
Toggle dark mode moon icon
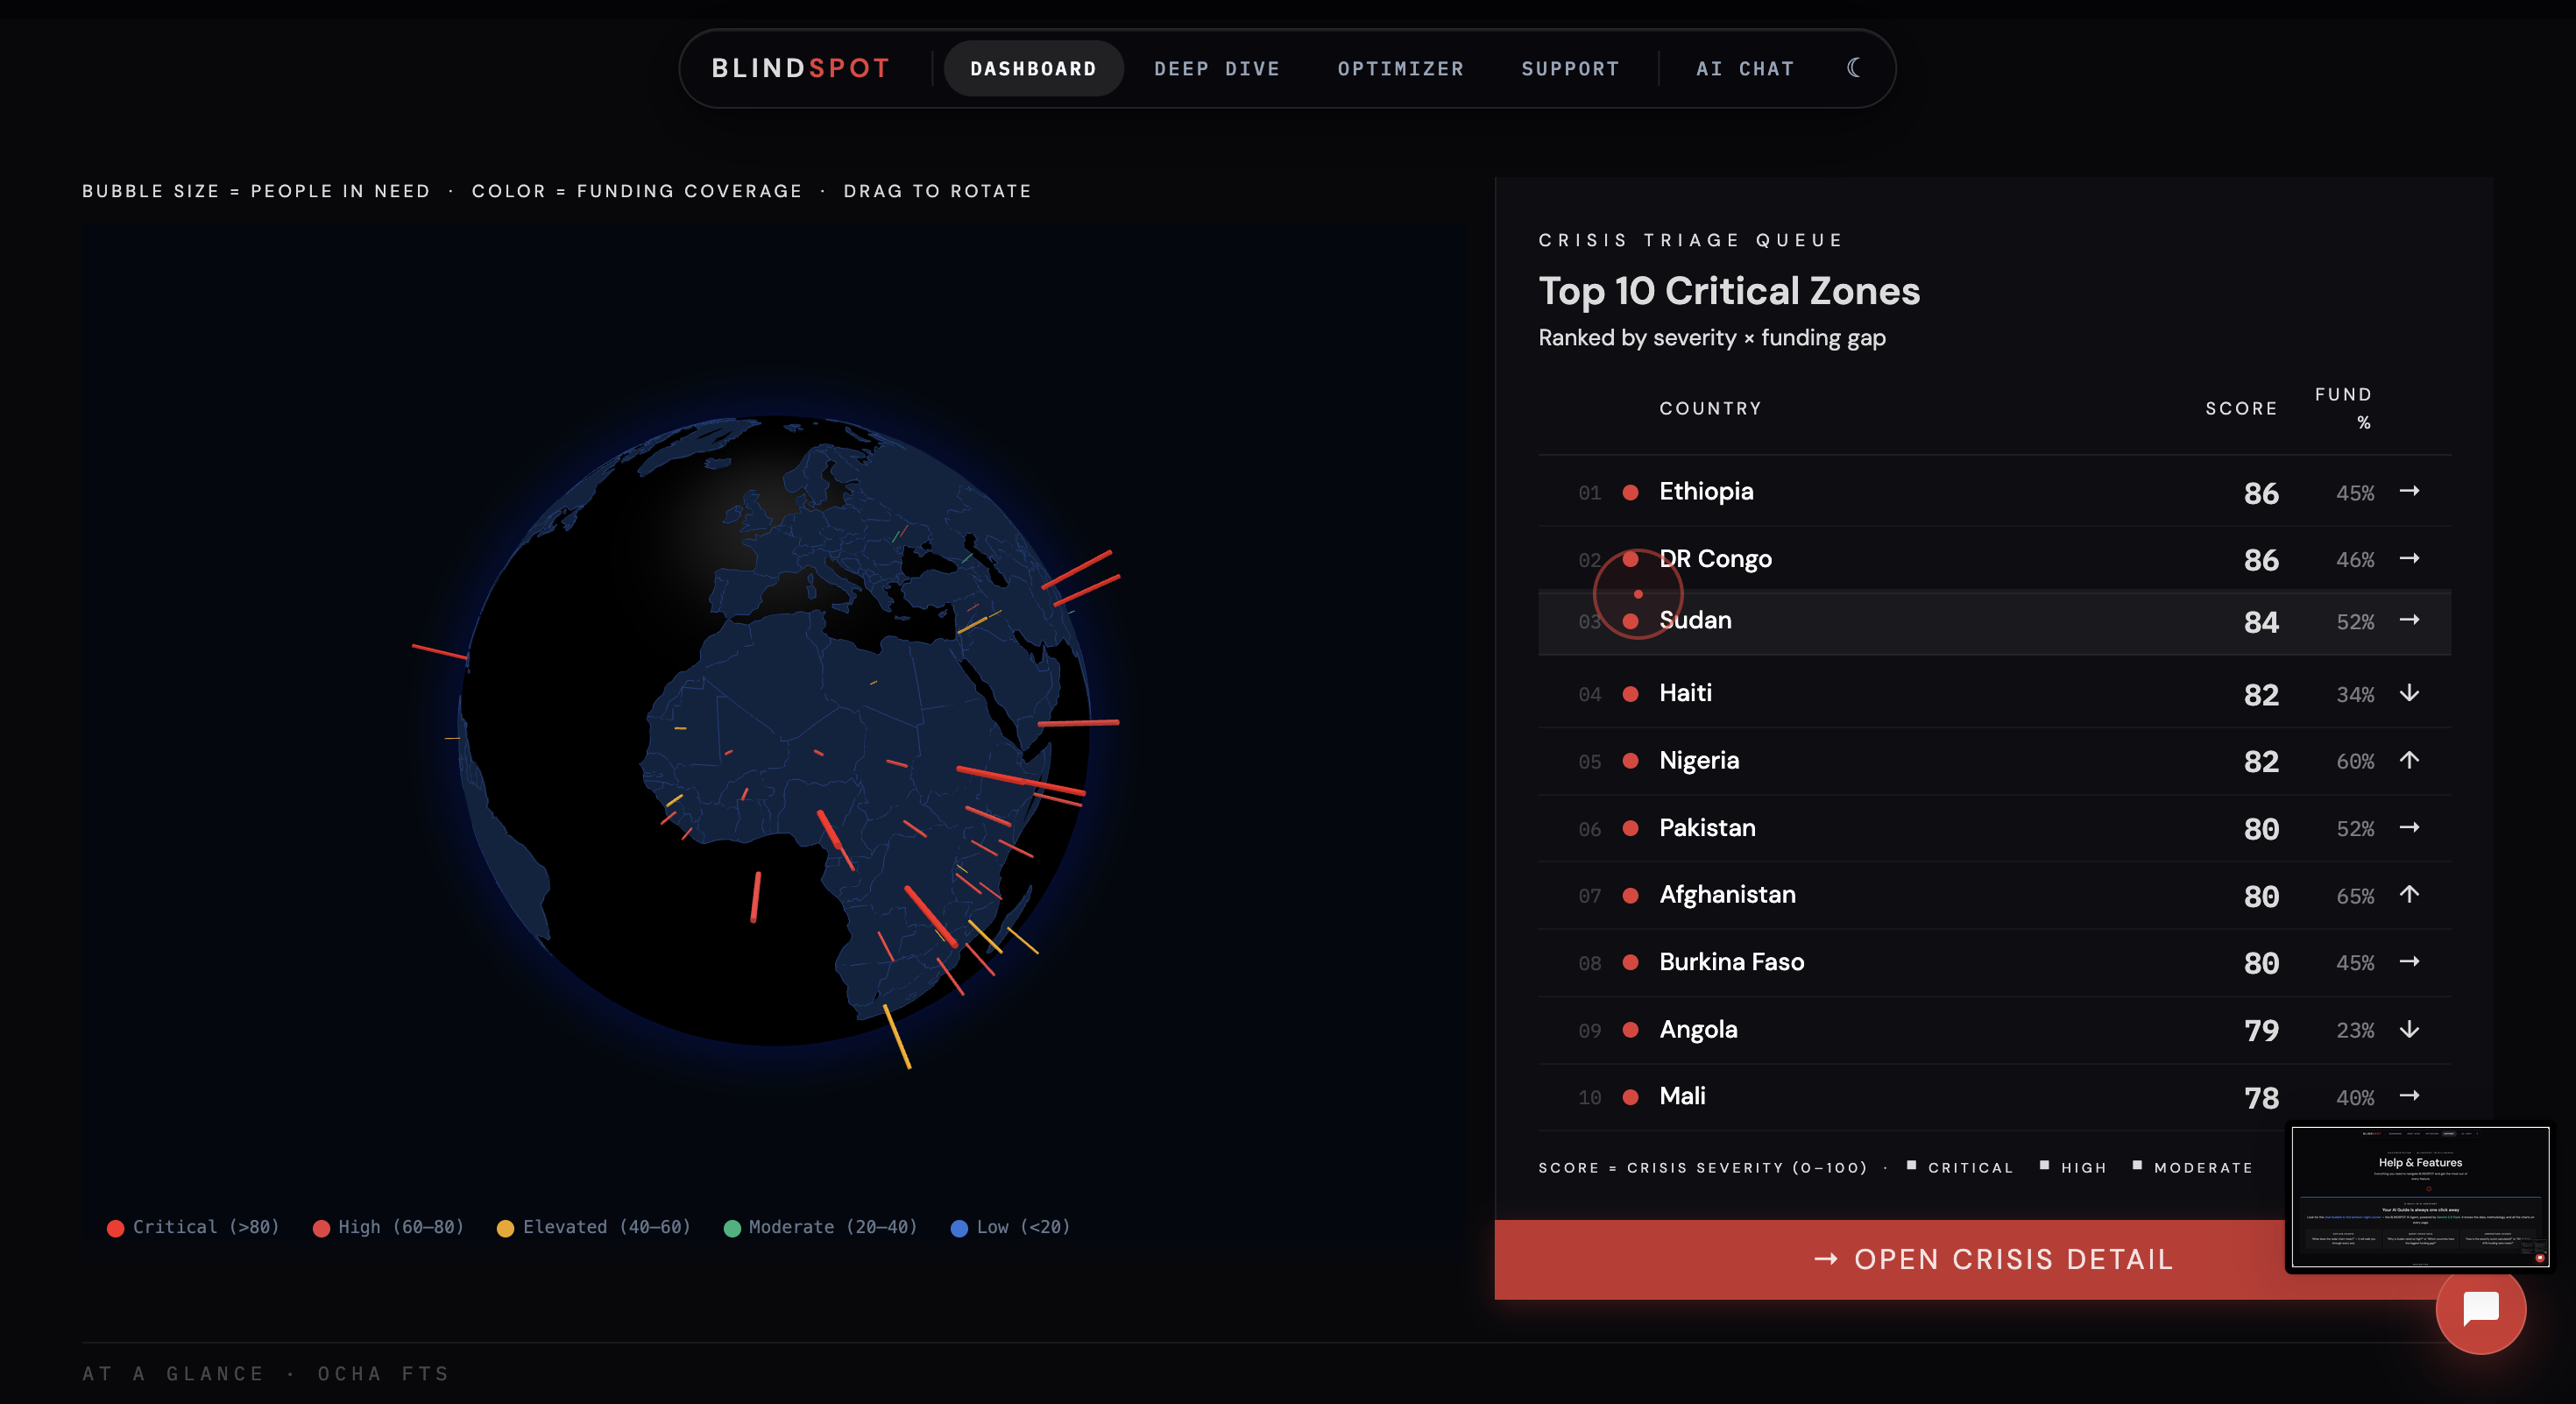point(1853,68)
